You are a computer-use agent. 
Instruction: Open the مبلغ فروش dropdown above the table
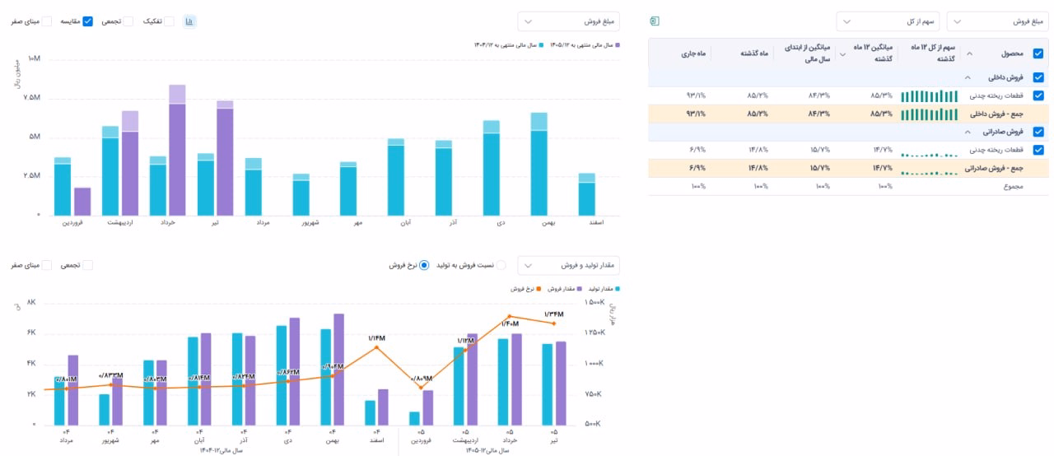pyautogui.click(x=996, y=21)
